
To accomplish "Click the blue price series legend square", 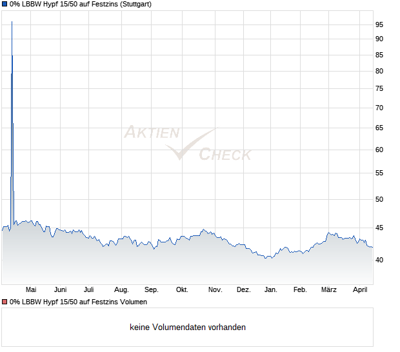I will [5, 4].
